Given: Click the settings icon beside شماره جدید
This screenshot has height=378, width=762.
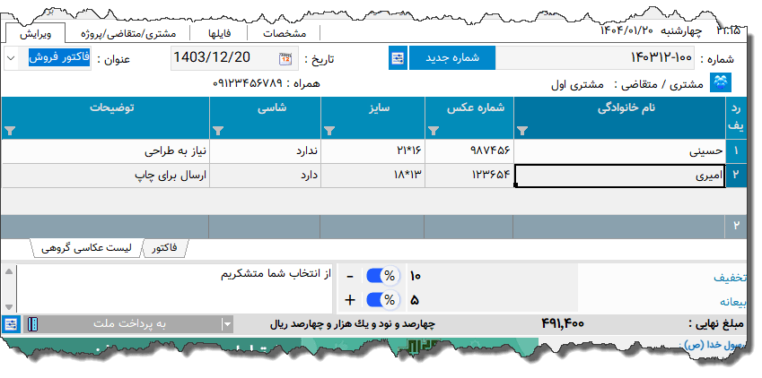Looking at the screenshot, I should 398,58.
